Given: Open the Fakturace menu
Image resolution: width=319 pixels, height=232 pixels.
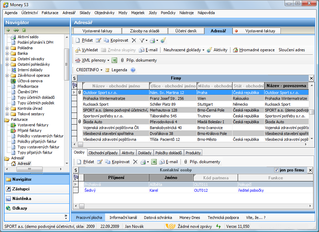Looking at the screenshot, I should pos(50,13).
